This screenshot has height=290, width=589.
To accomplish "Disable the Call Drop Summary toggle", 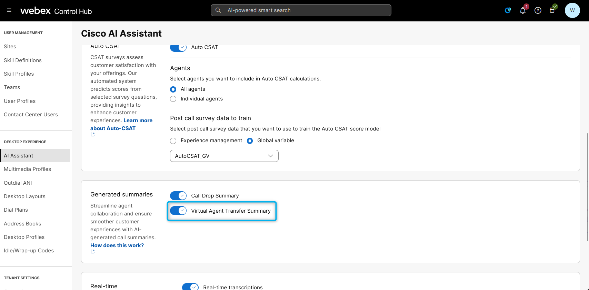I will (x=178, y=196).
